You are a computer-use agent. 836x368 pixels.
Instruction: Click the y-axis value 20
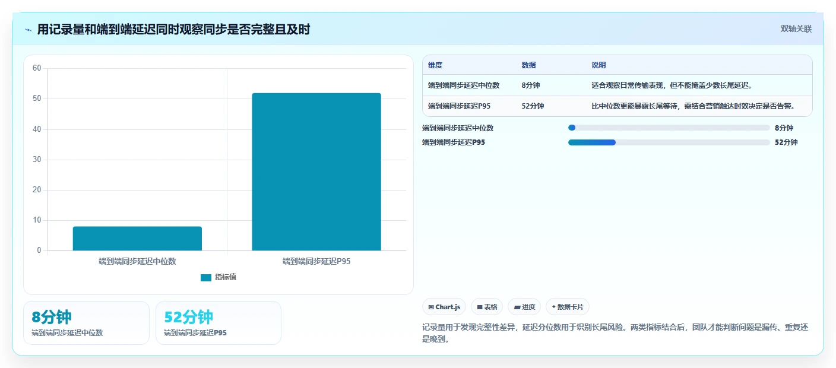click(x=37, y=190)
